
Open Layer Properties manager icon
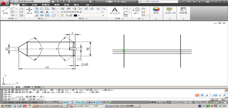coord(62,9)
